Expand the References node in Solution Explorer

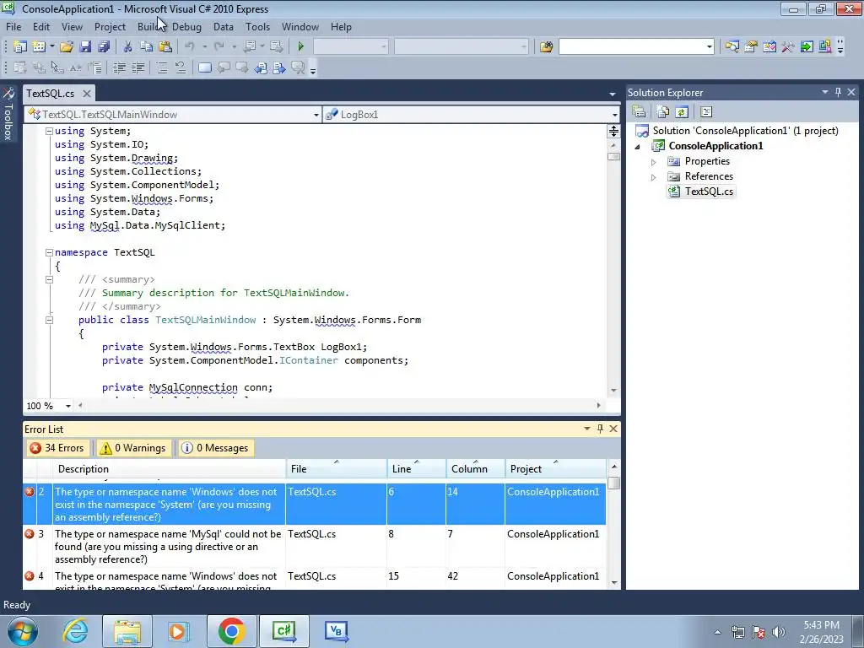654,177
